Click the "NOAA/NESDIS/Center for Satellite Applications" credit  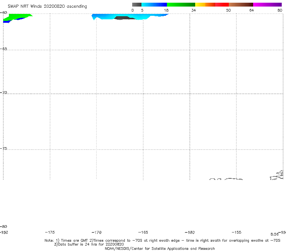click(x=160, y=248)
